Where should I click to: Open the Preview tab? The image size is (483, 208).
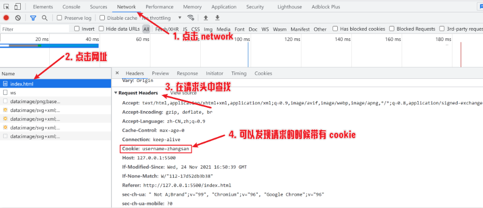[160, 73]
